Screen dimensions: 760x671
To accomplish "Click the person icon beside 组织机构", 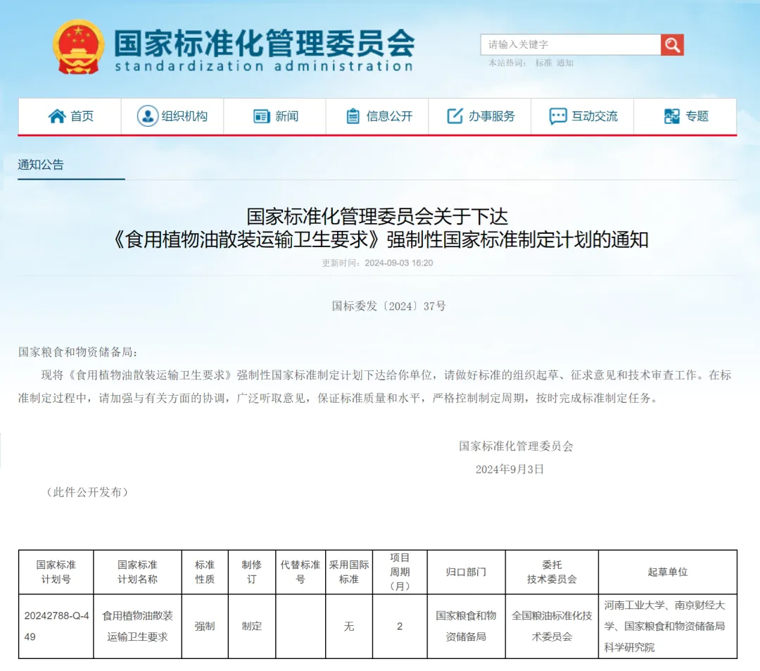I will (148, 116).
